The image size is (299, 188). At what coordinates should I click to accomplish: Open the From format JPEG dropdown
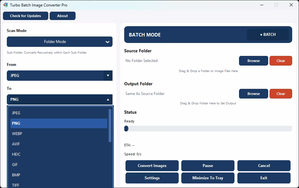60,76
